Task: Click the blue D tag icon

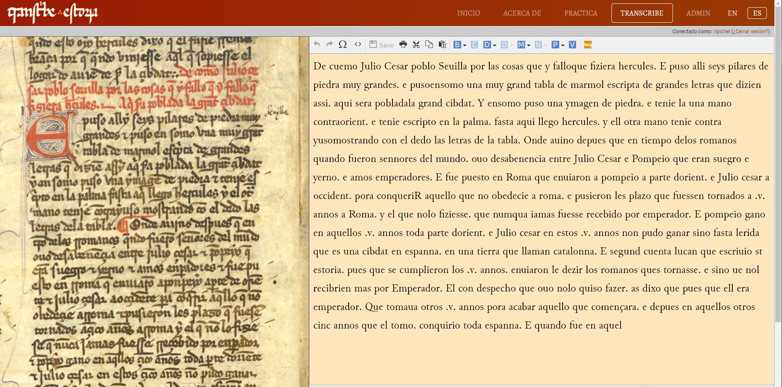Action: click(x=487, y=45)
